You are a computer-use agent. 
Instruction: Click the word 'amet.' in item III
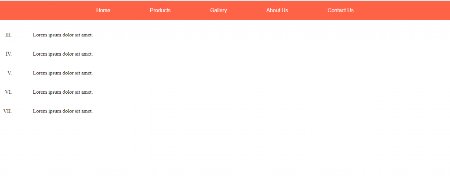[87, 35]
